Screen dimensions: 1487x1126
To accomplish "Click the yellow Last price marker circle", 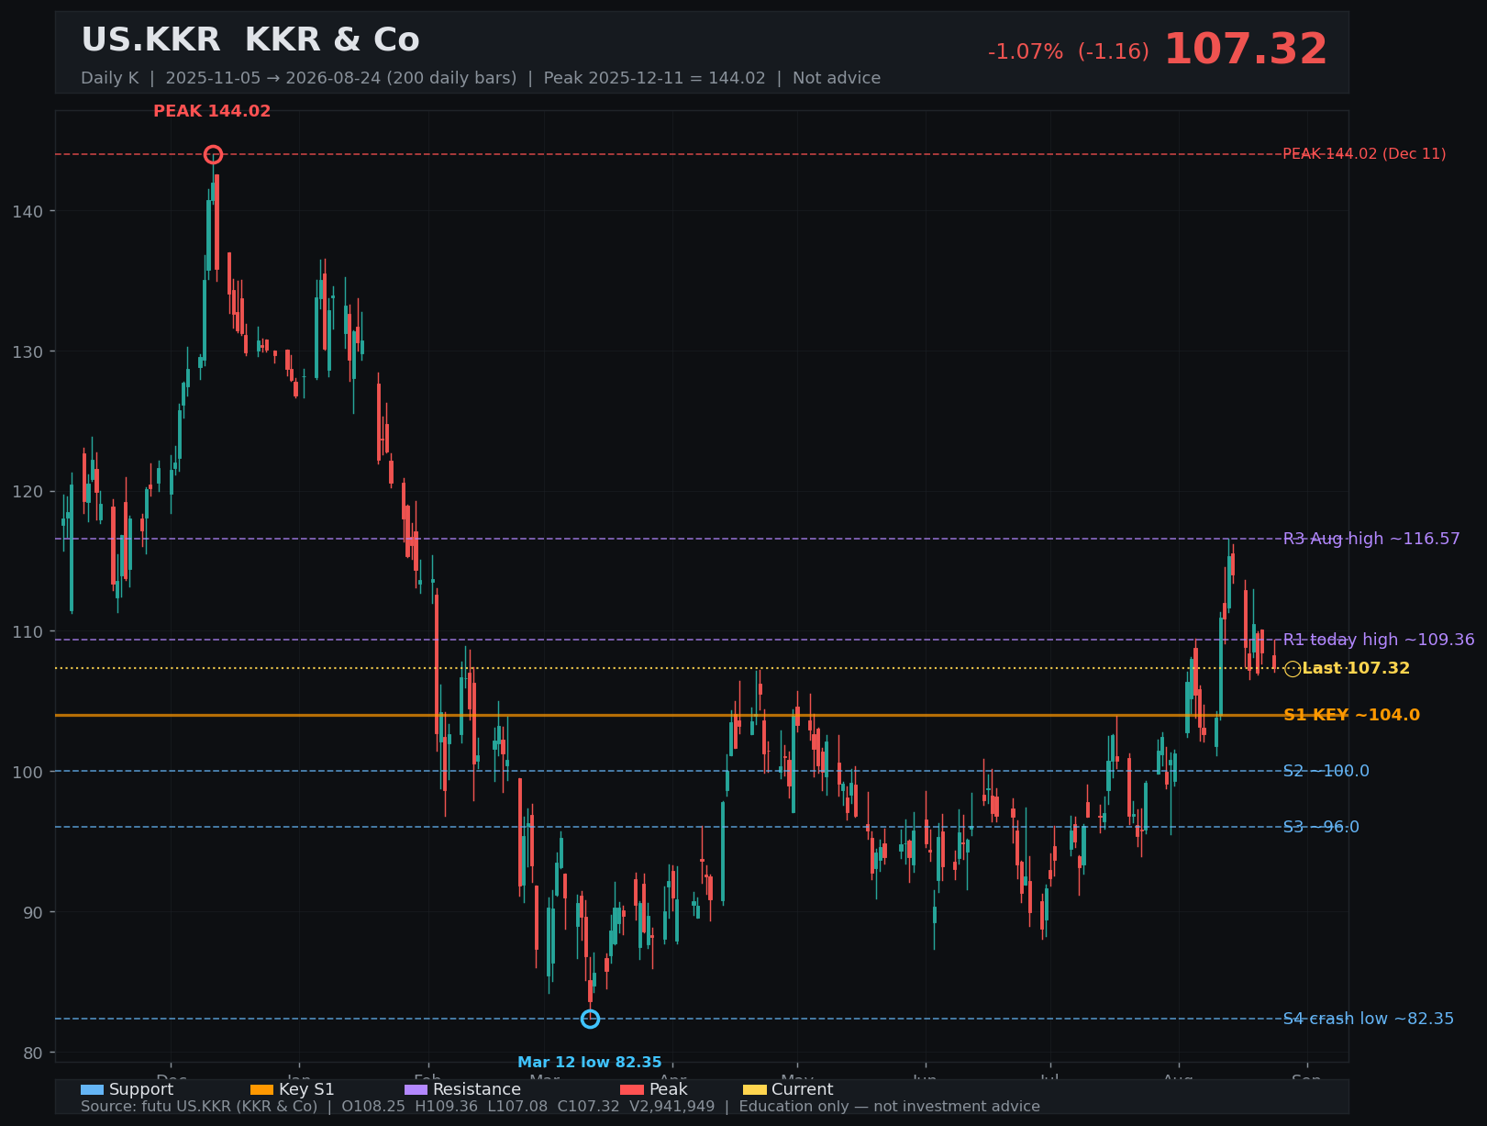I will pos(1292,669).
